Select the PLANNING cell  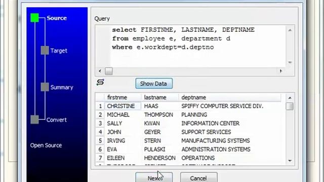(x=230, y=115)
